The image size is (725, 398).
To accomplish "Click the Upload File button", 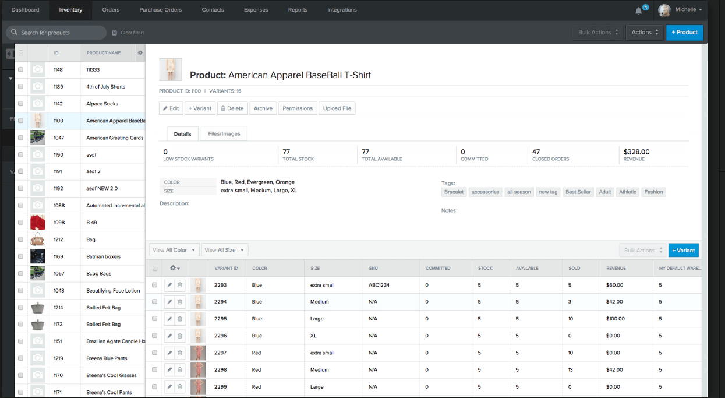I will click(x=337, y=108).
